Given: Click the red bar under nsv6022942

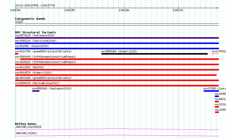Looking at the screenshot, I should coord(117,70).
